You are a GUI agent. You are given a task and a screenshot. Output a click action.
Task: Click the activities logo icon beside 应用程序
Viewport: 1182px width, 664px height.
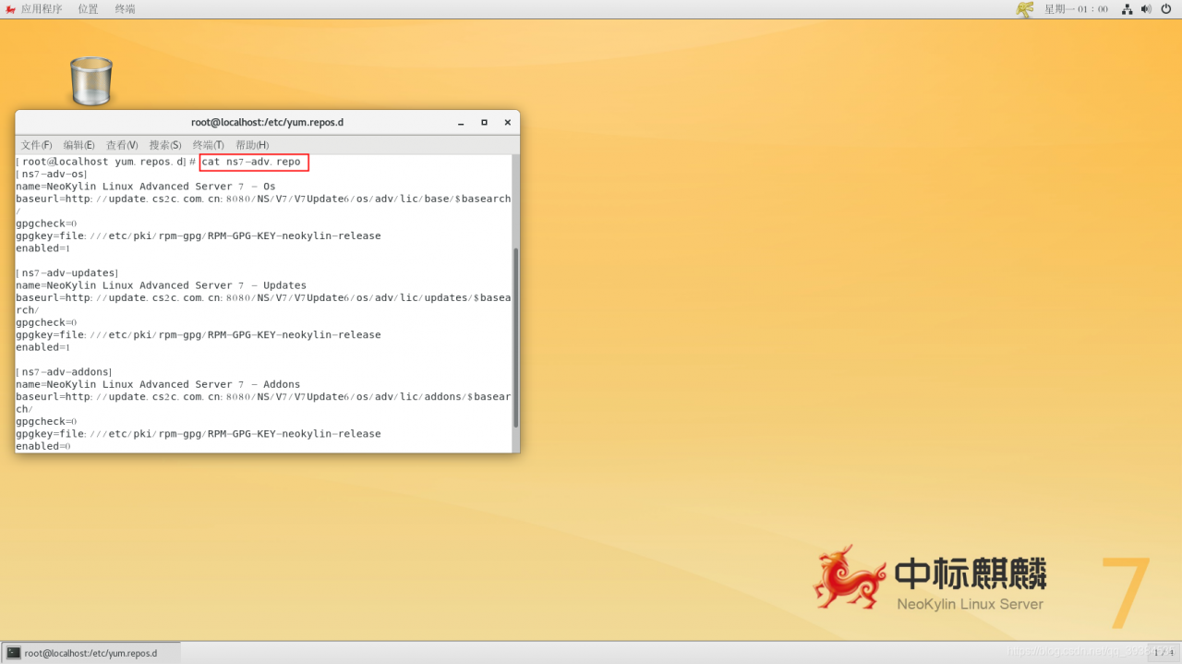click(10, 8)
